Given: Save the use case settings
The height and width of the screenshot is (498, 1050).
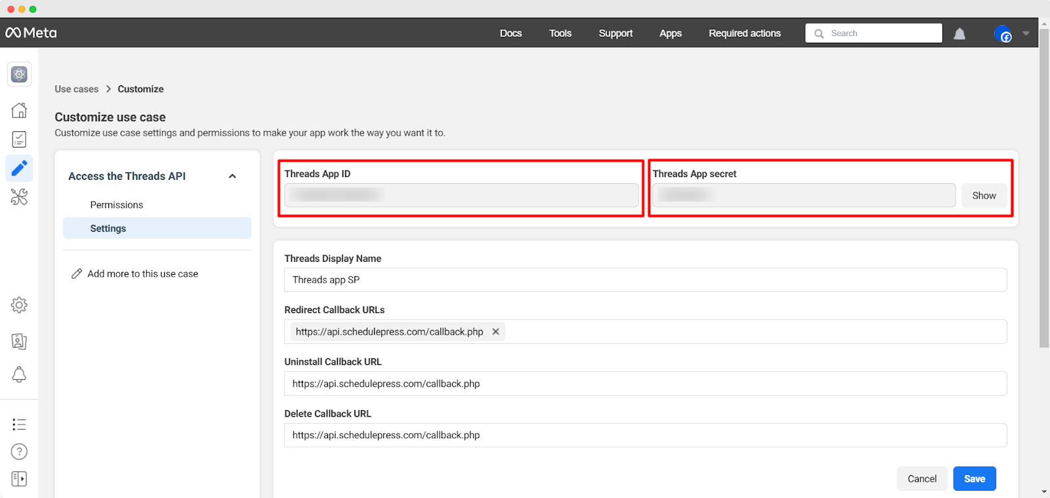Looking at the screenshot, I should (975, 479).
